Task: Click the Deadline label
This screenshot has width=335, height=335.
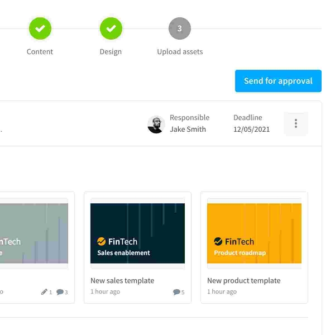Action: 247,117
